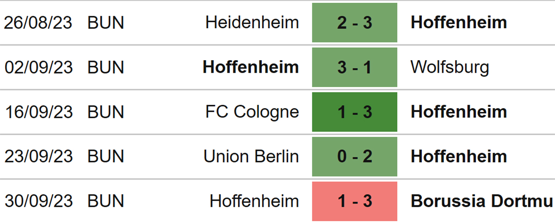Select Hoffenheim in the Dortmund match row
The width and height of the screenshot is (555, 223).
(x=254, y=201)
